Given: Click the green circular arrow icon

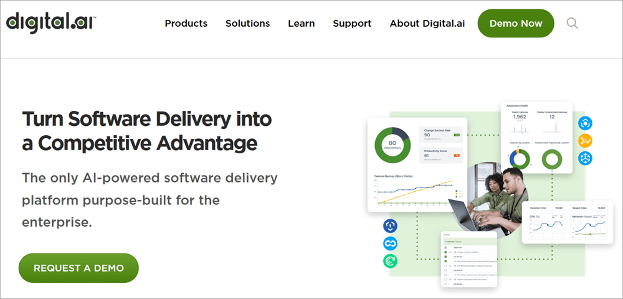Looking at the screenshot, I should [391, 261].
